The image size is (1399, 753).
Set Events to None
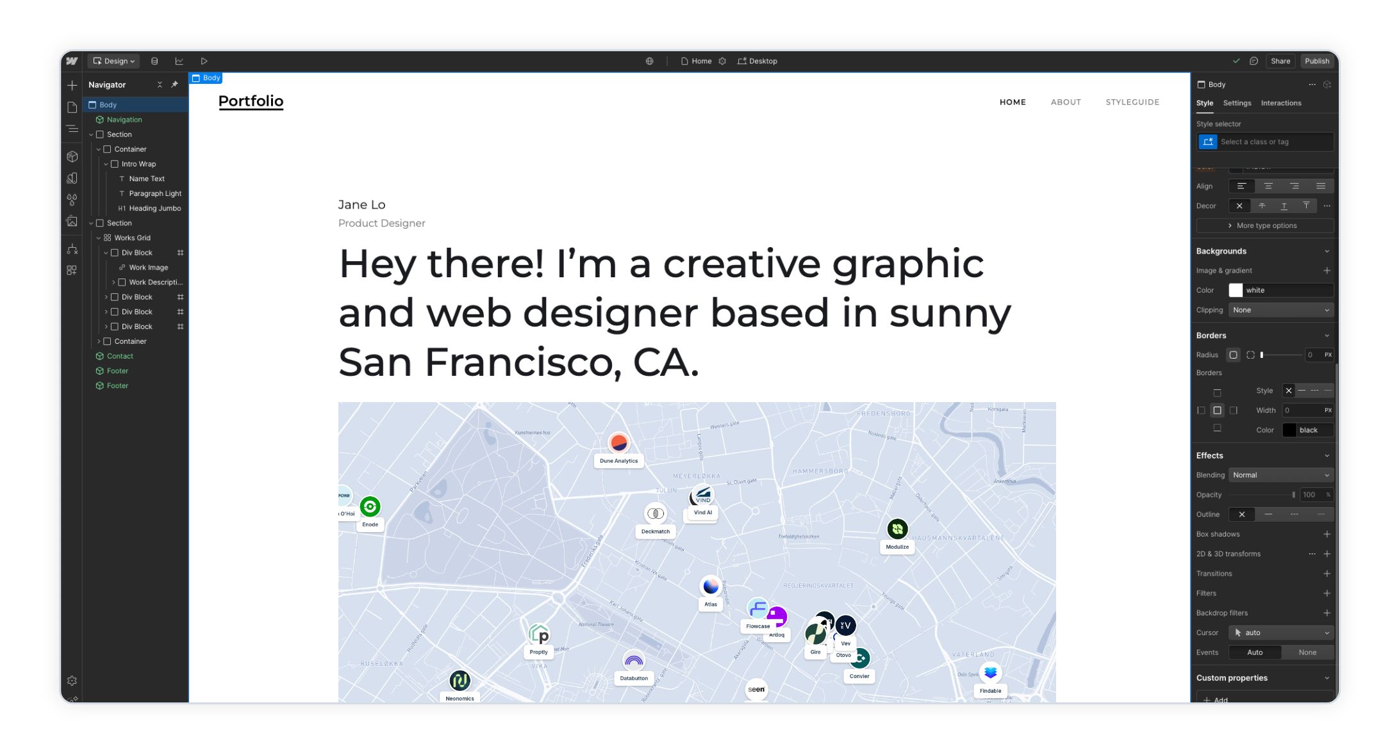coord(1307,652)
